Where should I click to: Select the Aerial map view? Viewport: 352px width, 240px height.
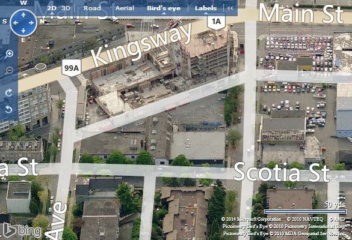tap(125, 8)
